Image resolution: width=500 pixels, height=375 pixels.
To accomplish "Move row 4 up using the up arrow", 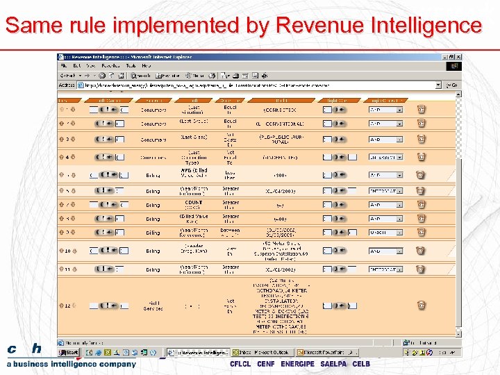I will 62,157.
